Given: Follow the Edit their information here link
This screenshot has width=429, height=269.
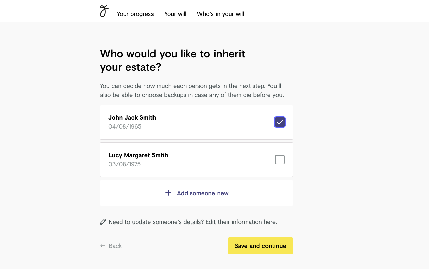Looking at the screenshot, I should click(x=241, y=222).
